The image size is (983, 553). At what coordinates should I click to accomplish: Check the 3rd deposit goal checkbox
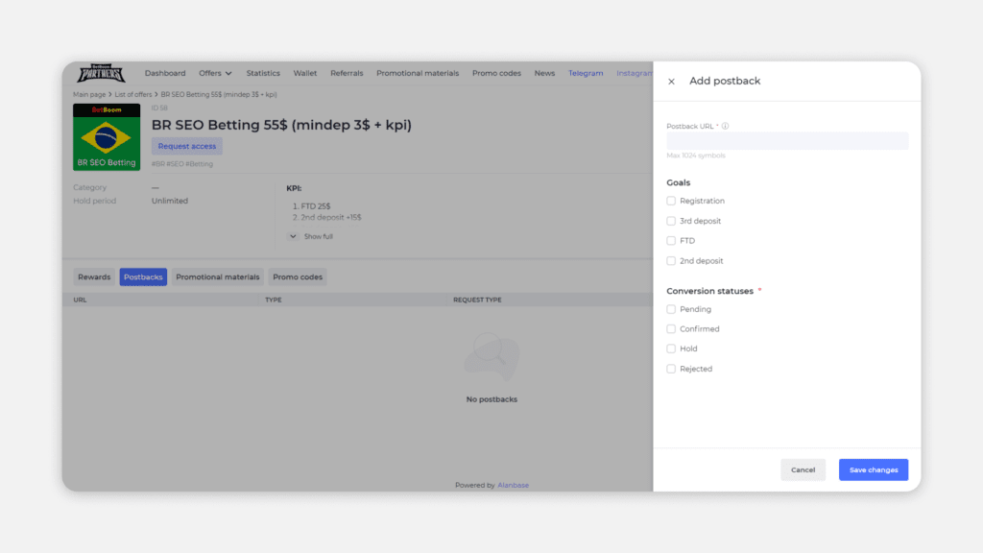pyautogui.click(x=671, y=221)
